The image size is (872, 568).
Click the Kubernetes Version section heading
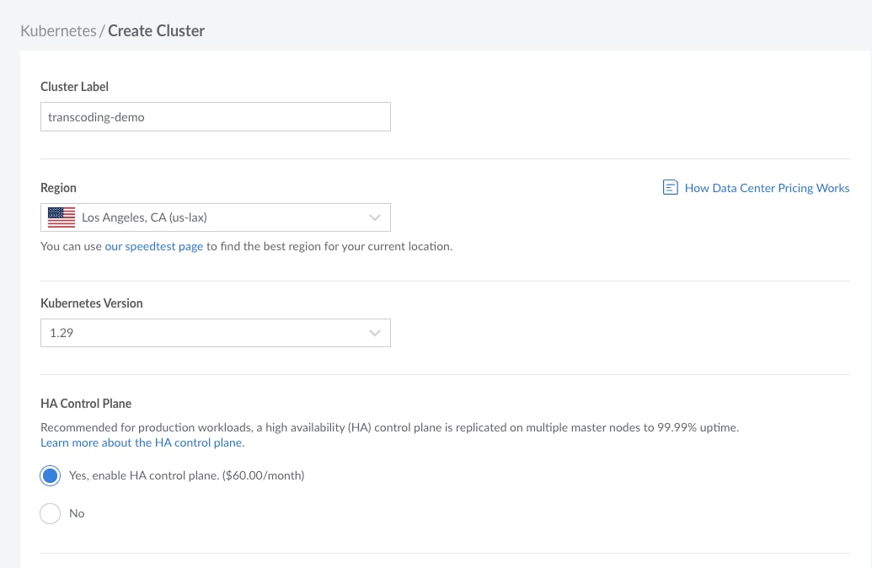click(x=92, y=303)
